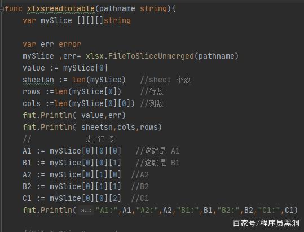Click the 'value := mySlice[0]' statement
Image resolution: width=304 pixels, height=232 pixels.
[65, 68]
